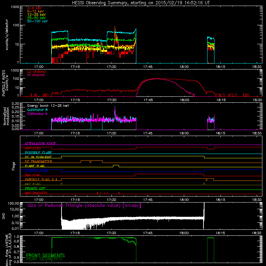Select the 6-12 keV legend label
The image size is (266, 266).
coord(36,11)
